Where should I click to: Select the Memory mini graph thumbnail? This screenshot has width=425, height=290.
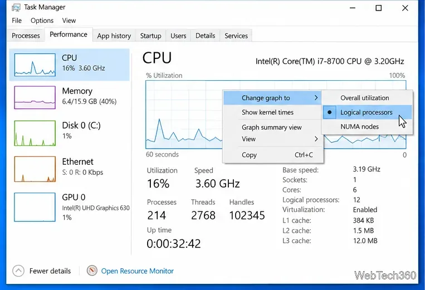pos(35,97)
